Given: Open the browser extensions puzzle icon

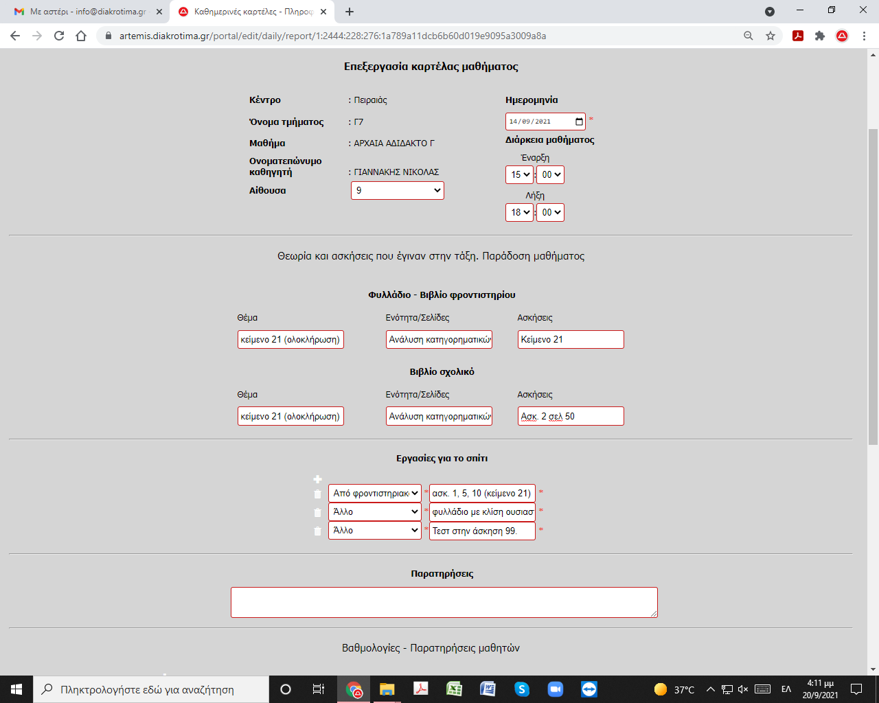Looking at the screenshot, I should pos(819,36).
